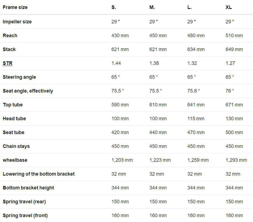Click the S. size column header
The image size is (253, 222).
coord(114,7)
